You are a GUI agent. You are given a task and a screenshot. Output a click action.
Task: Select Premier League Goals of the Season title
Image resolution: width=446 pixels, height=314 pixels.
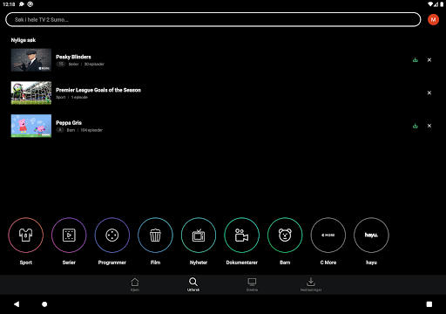point(98,90)
